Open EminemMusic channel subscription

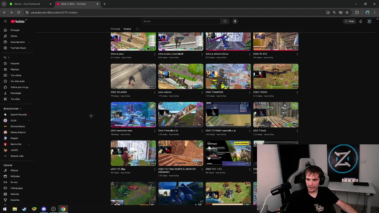click(x=18, y=126)
